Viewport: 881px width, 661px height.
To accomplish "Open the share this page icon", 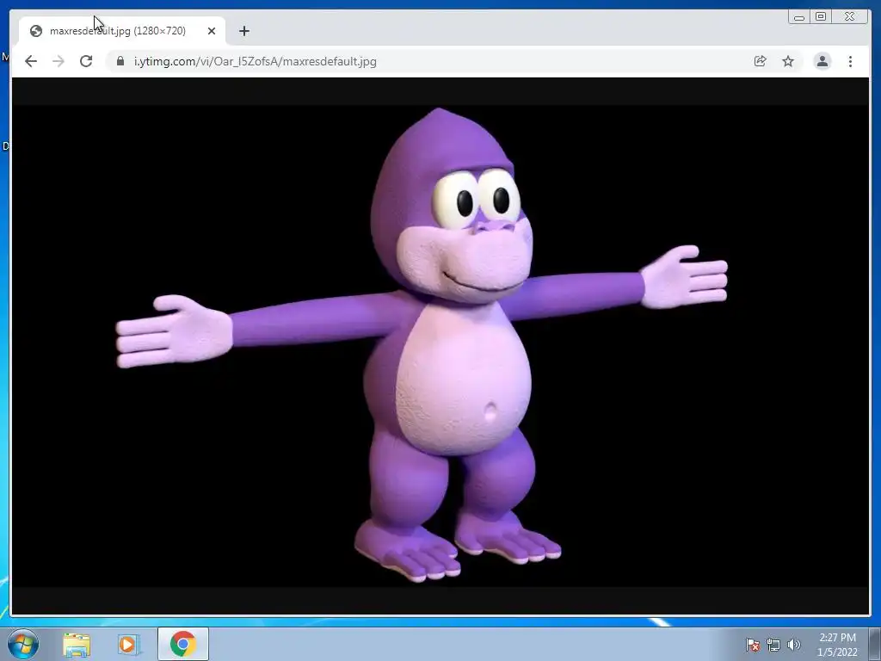I will (x=761, y=61).
